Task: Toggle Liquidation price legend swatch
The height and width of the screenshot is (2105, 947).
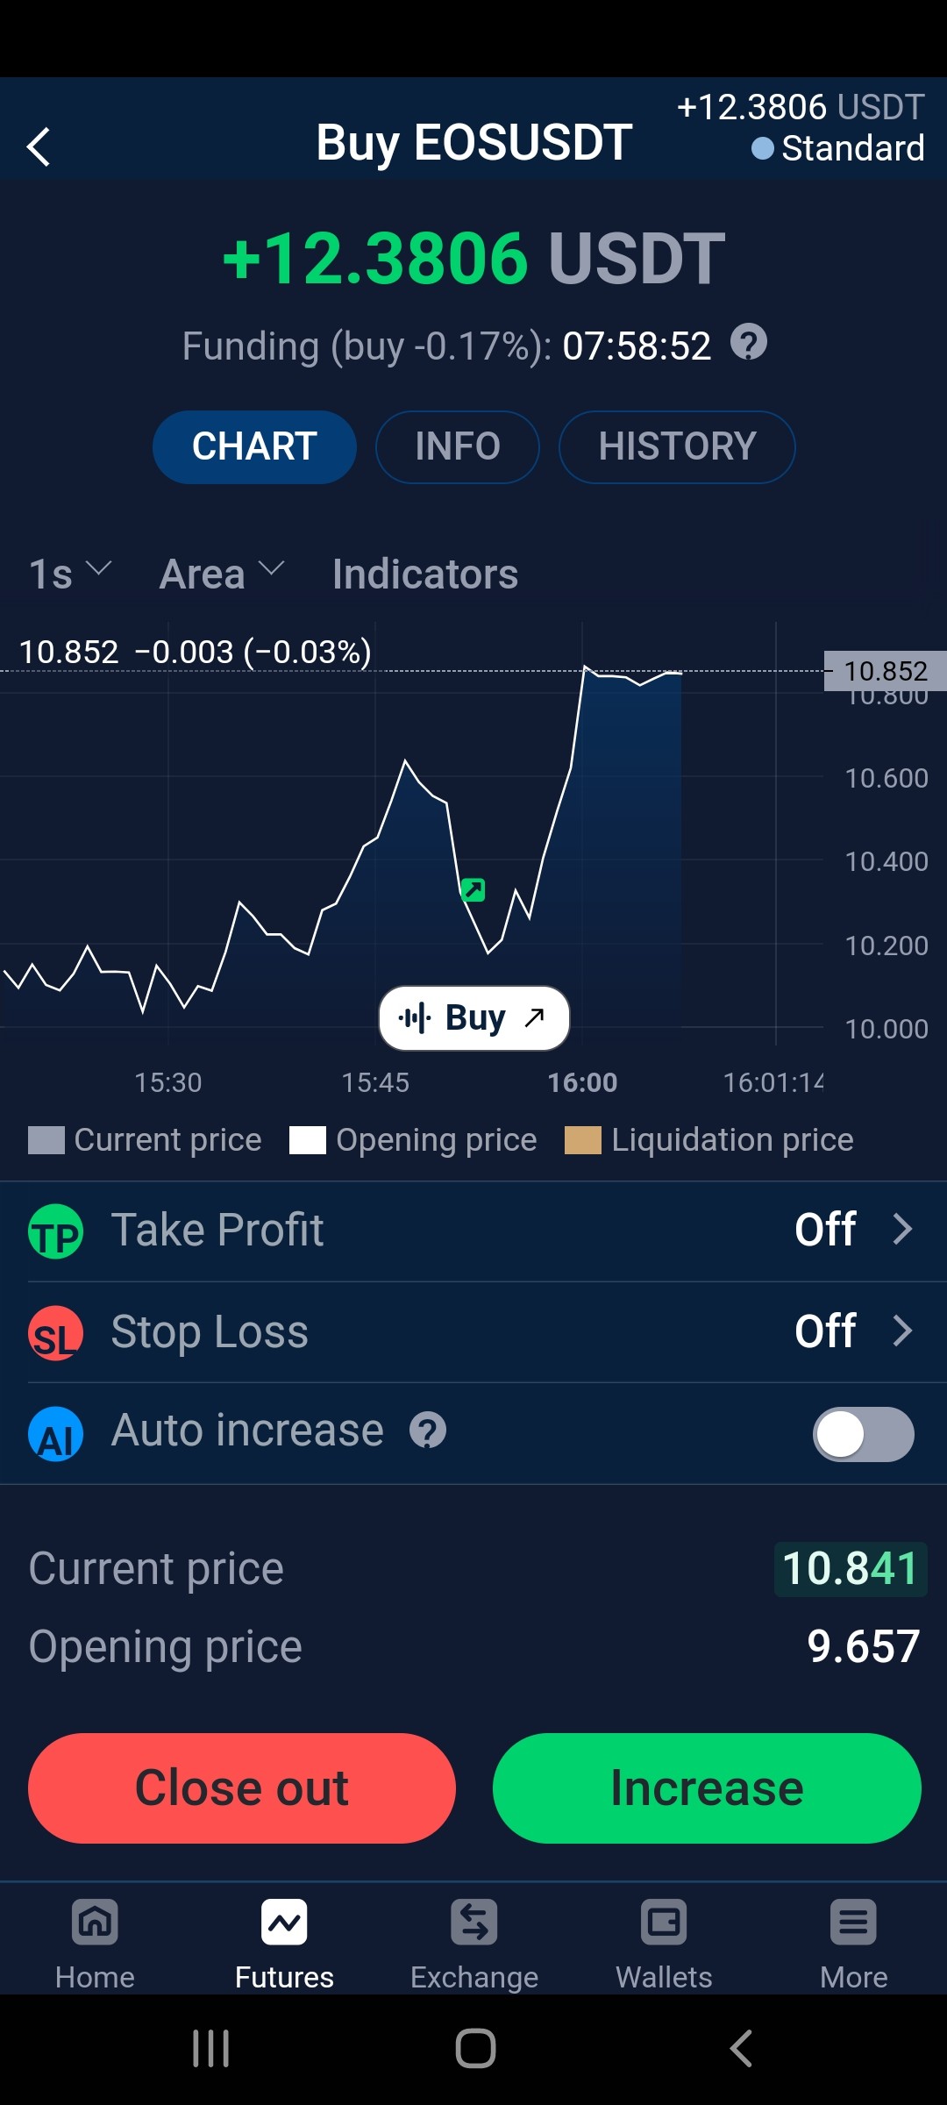Action: (583, 1140)
